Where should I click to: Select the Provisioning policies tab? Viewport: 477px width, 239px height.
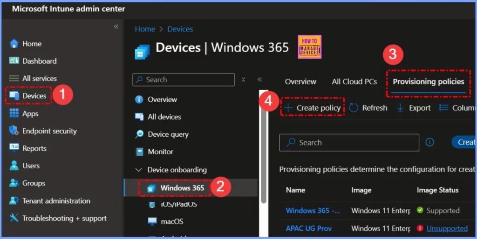click(x=429, y=82)
